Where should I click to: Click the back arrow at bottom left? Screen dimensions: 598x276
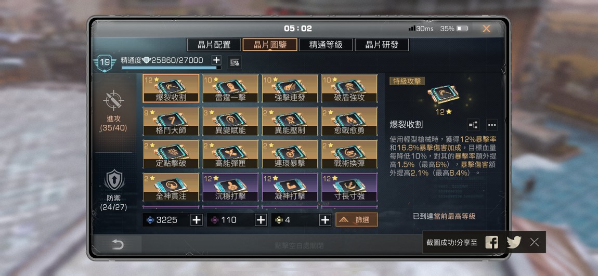pyautogui.click(x=118, y=245)
